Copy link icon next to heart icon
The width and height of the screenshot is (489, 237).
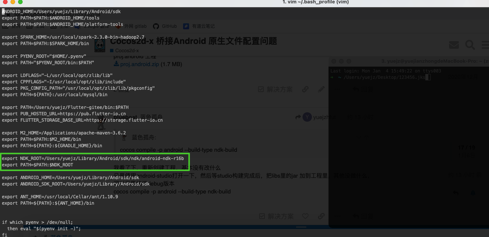click(x=321, y=216)
